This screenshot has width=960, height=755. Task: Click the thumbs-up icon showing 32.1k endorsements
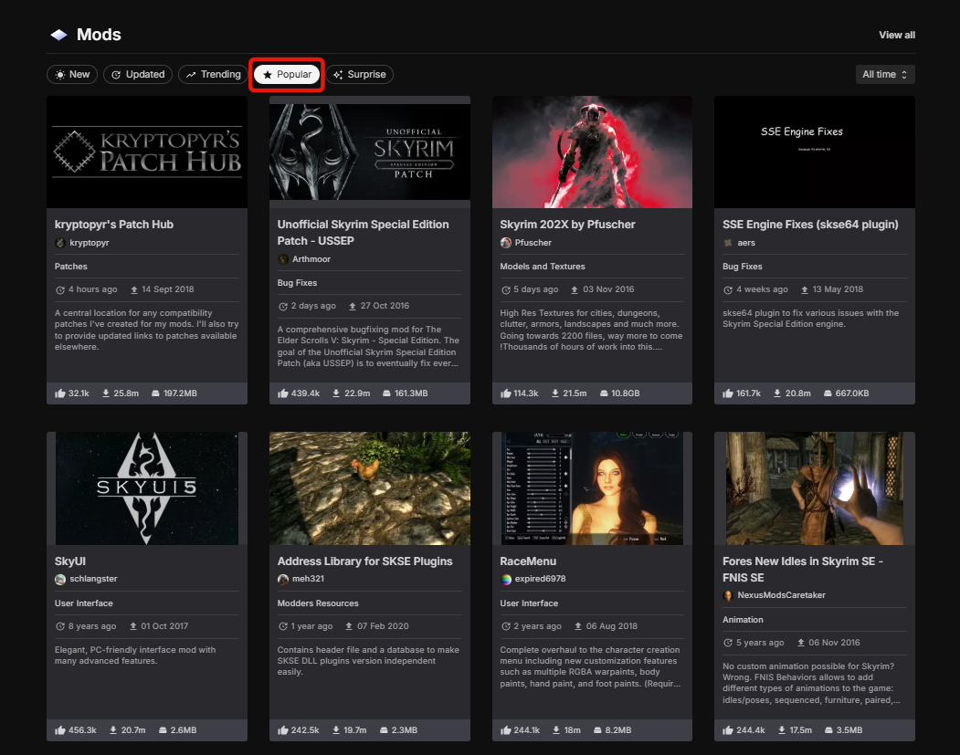click(60, 393)
